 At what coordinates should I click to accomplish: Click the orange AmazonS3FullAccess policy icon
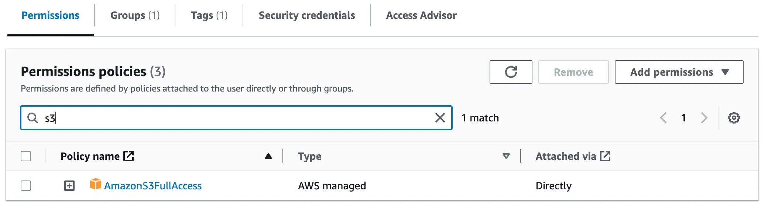(x=95, y=184)
